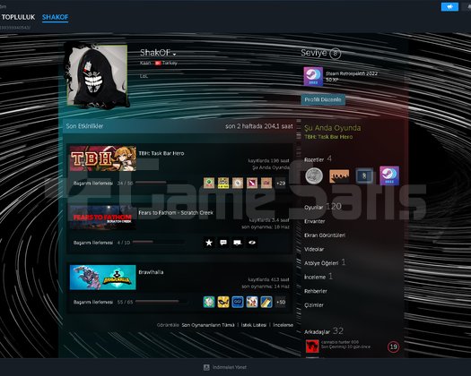This screenshot has height=376, width=471.
Task: Open the TOPLULUK tab
Action: [18, 17]
